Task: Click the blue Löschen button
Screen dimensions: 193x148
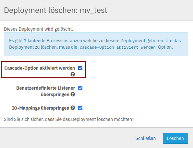Action: 175,138
